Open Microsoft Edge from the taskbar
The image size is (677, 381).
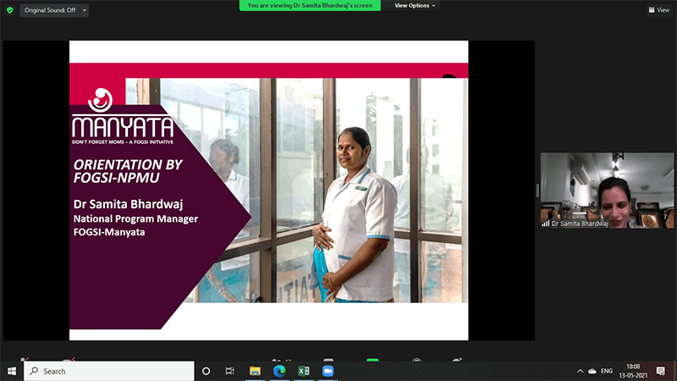coord(278,371)
